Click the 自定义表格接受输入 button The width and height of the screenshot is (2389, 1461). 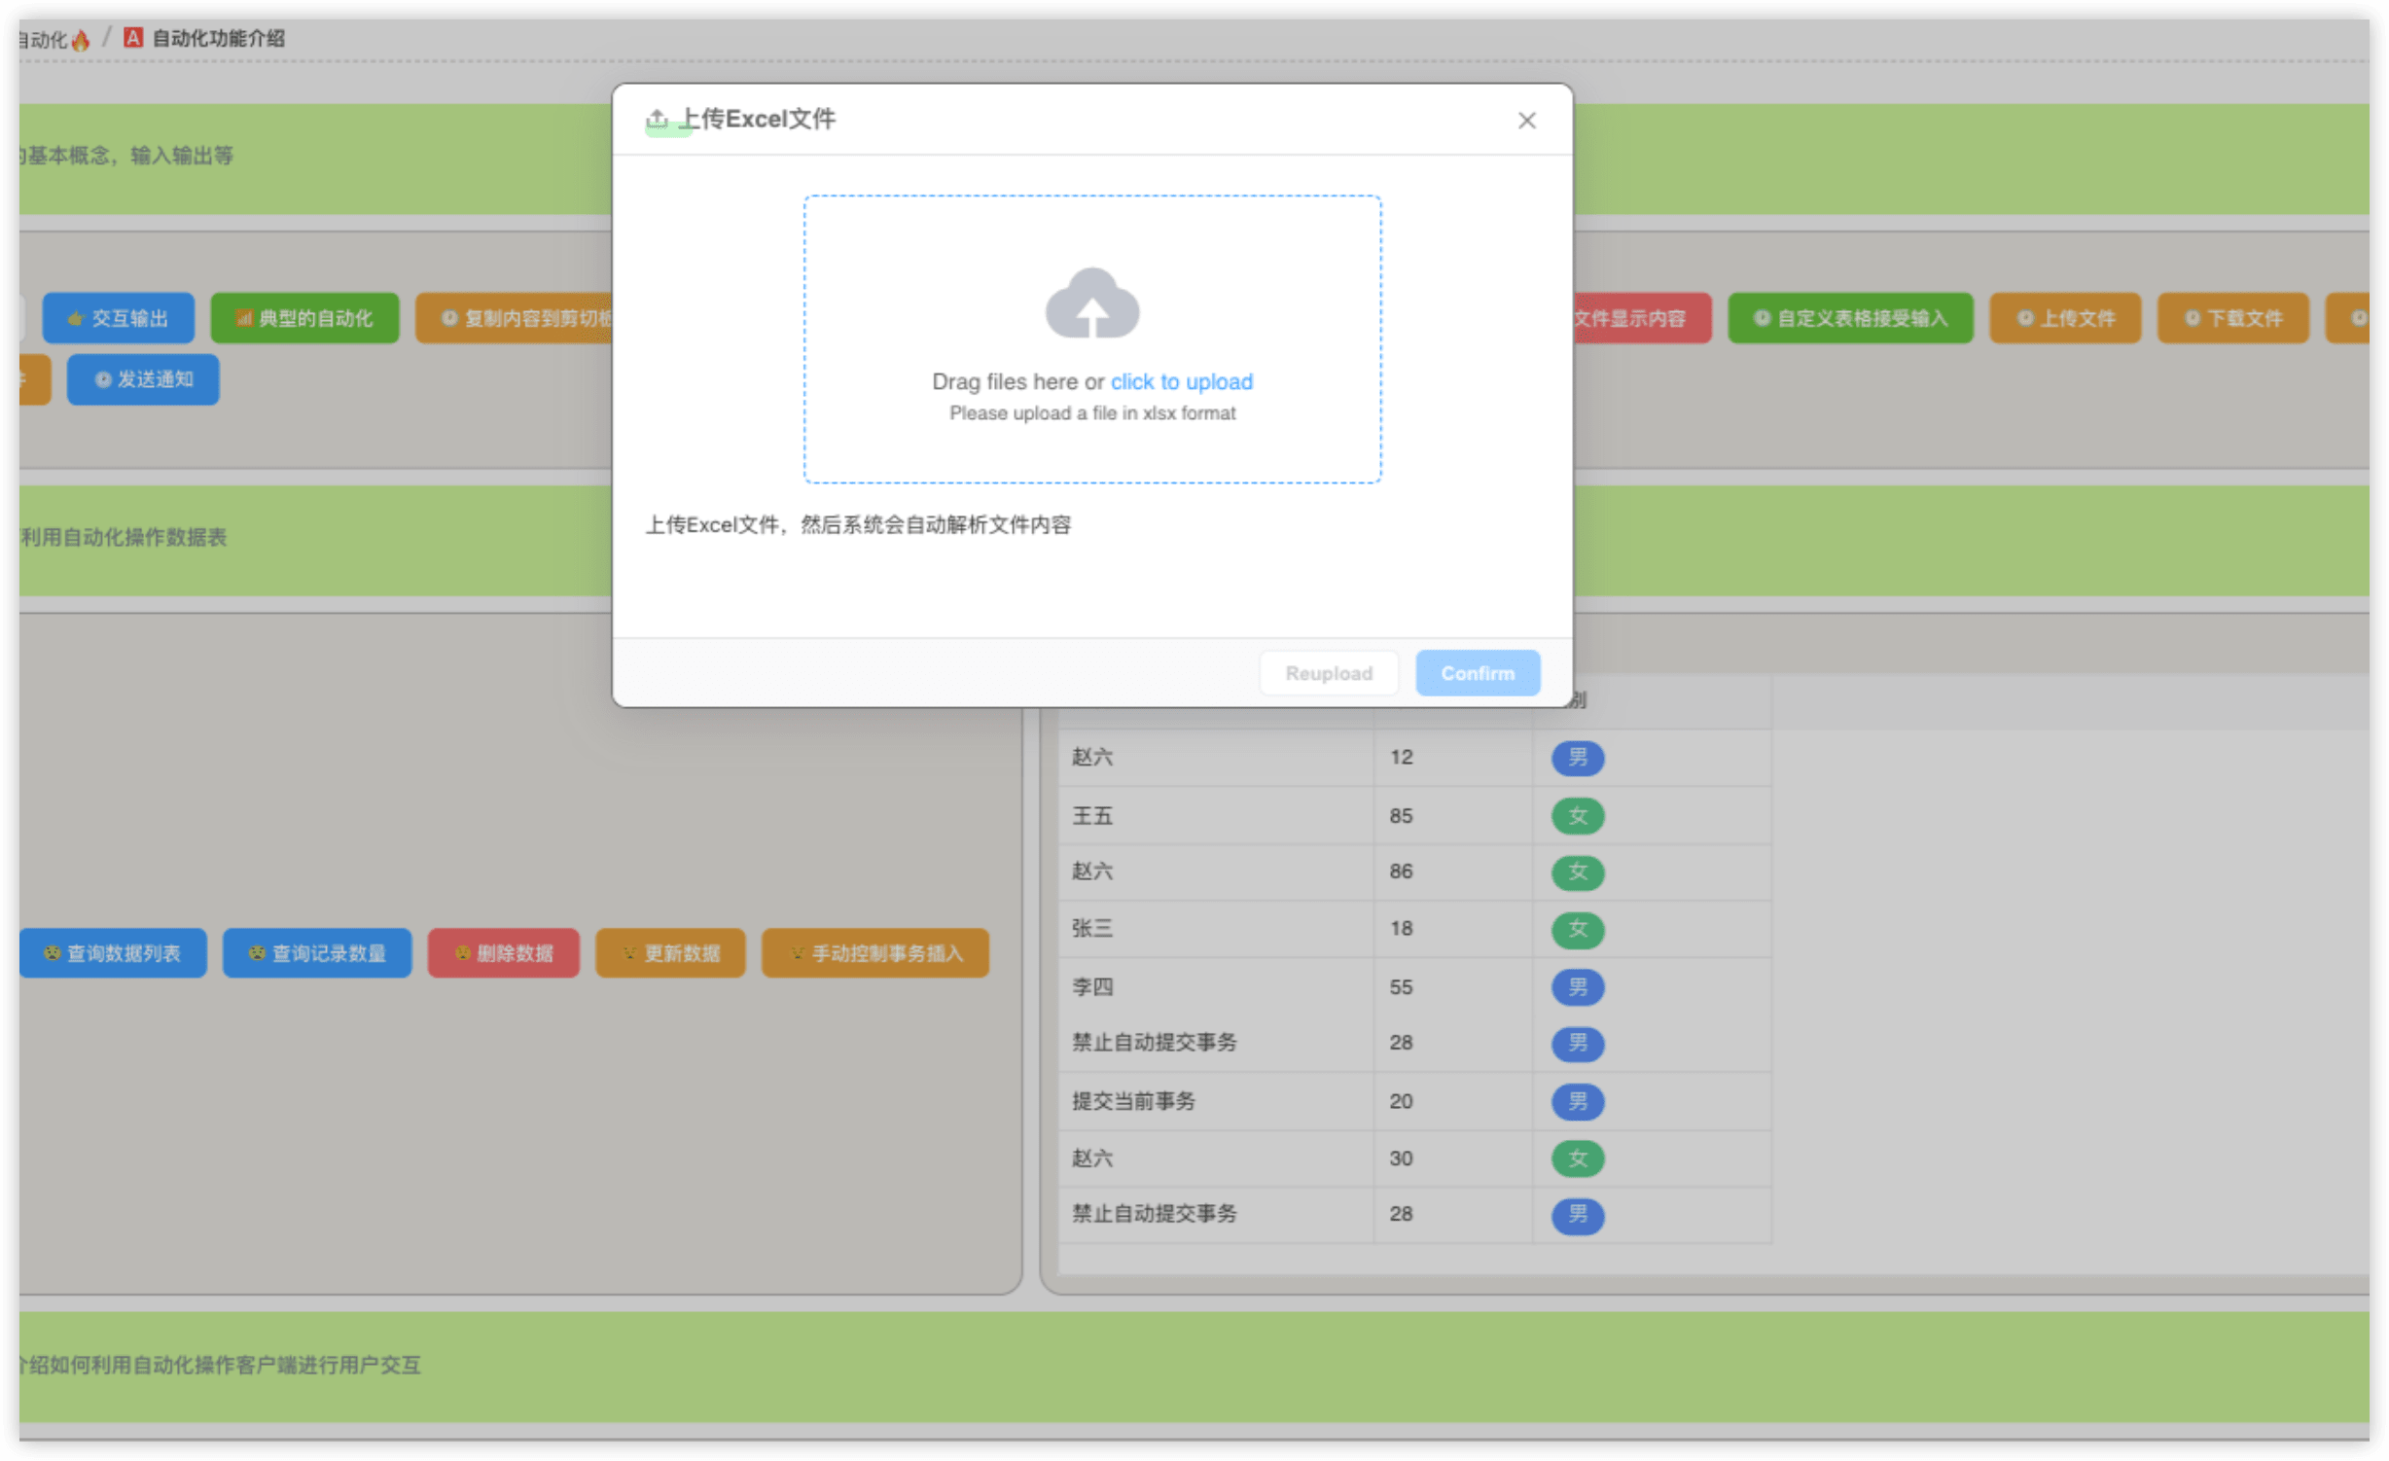point(1850,318)
